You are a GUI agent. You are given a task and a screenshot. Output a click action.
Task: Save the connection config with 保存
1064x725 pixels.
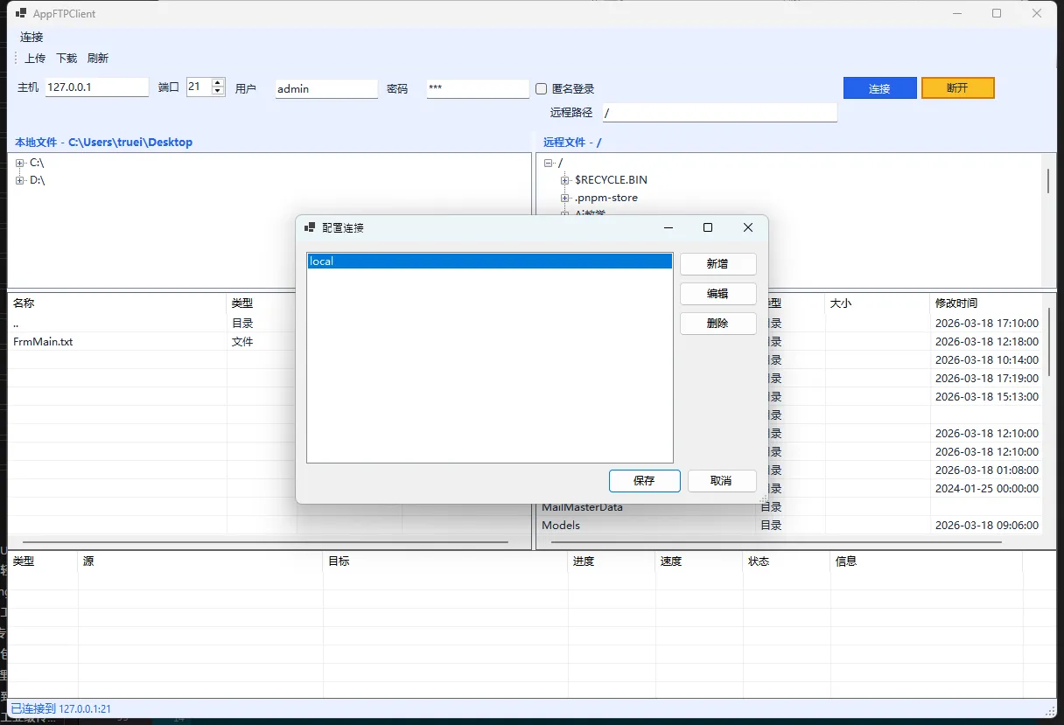point(644,481)
